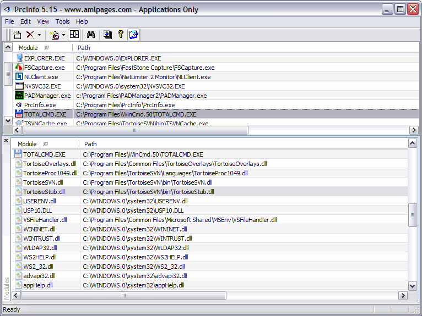Click modules pane horizontal scroll right arrow

[x=403, y=296]
